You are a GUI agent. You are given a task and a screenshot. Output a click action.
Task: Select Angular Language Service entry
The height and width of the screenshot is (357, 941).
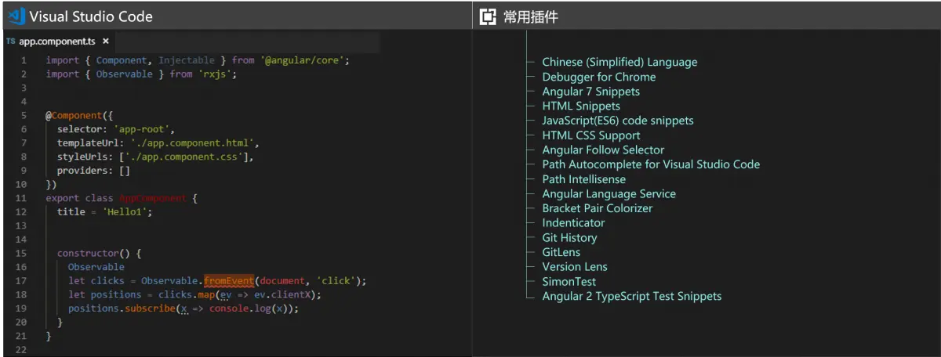click(x=609, y=193)
